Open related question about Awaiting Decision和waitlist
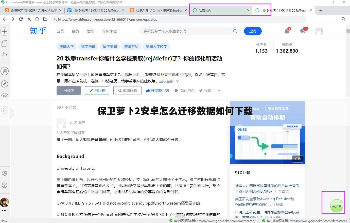 point(265,202)
